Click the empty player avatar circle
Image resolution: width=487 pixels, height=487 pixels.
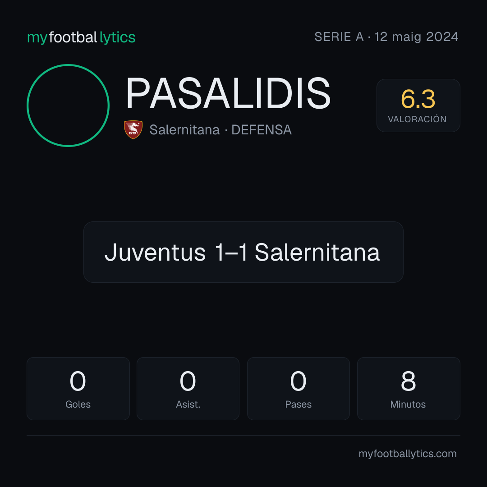[x=68, y=106]
